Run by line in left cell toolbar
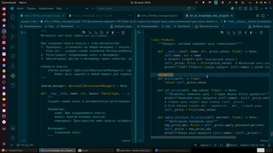The width and height of the screenshot is (273, 153). pos(84,32)
